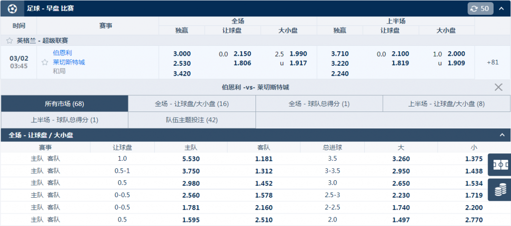Viewport: 511px width, 226px height.
Task: Choose the 3.260 over 3.5 goals odds
Action: [401, 159]
